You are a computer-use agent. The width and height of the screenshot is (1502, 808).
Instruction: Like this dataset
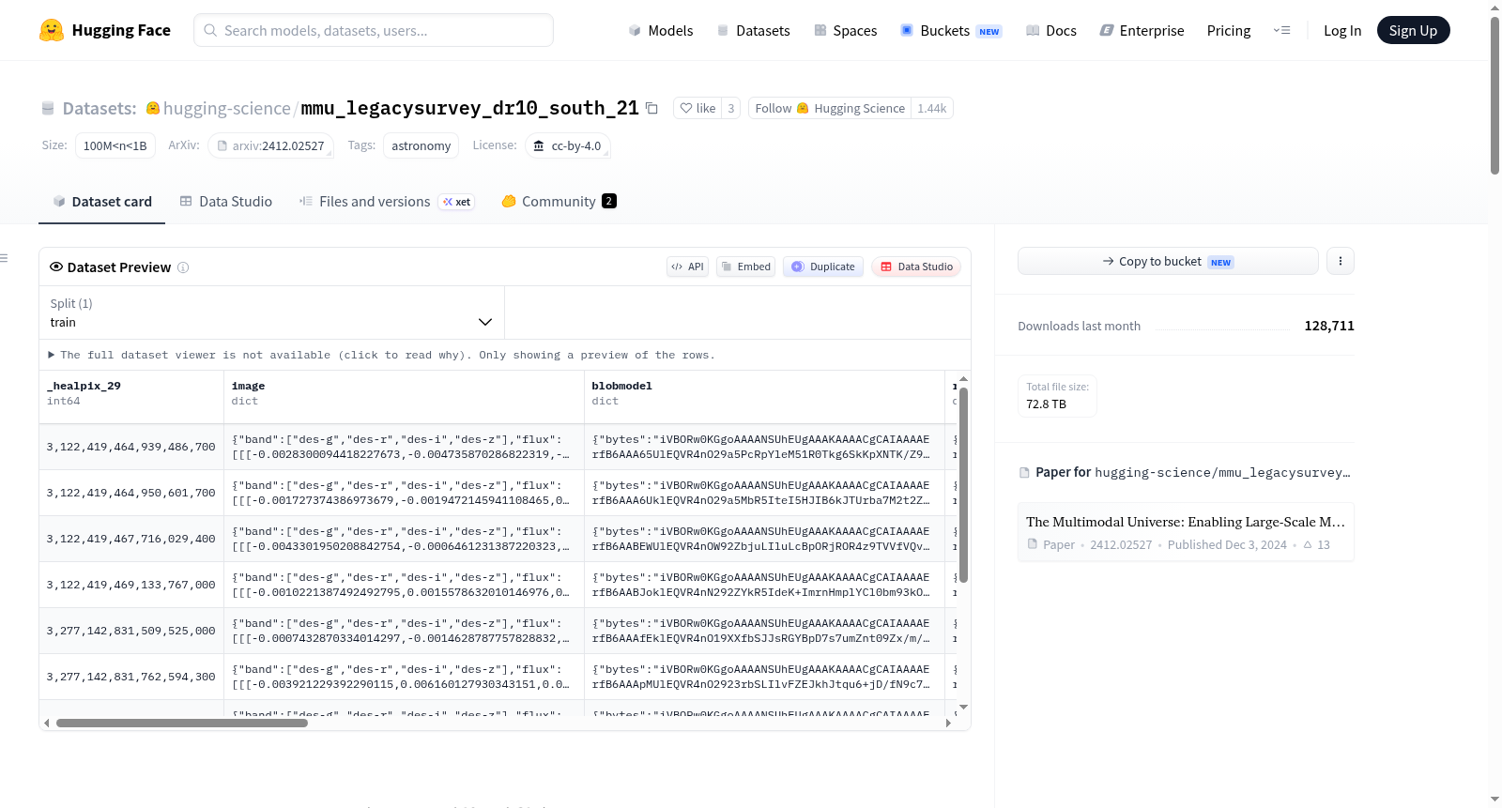[x=697, y=108]
